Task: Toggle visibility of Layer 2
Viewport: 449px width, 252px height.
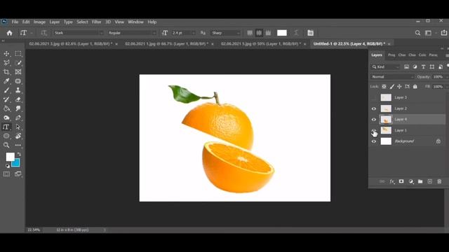Action: (x=374, y=108)
